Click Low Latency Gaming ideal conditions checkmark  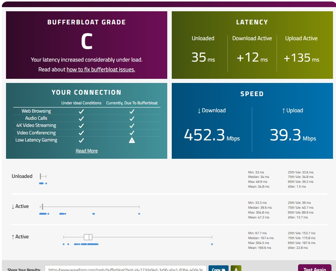(x=81, y=140)
